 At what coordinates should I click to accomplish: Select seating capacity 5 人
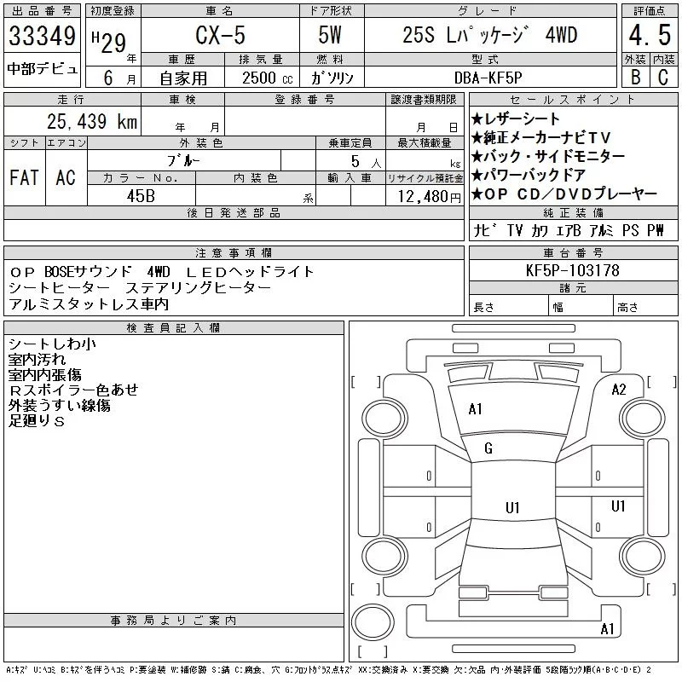(366, 162)
